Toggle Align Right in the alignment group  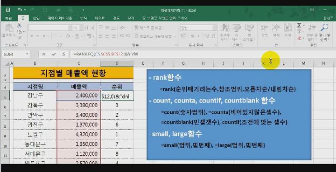(x=113, y=36)
